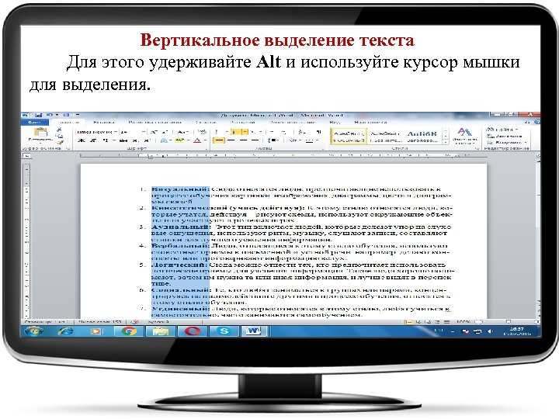Switch to the Mailings ribbon tab
Viewport: 559px width, 419px height.
pyautogui.click(x=242, y=122)
